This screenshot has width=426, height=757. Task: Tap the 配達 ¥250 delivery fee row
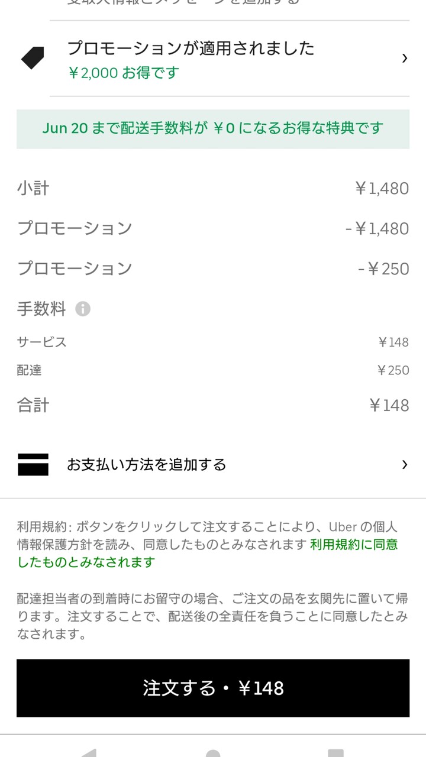213,370
